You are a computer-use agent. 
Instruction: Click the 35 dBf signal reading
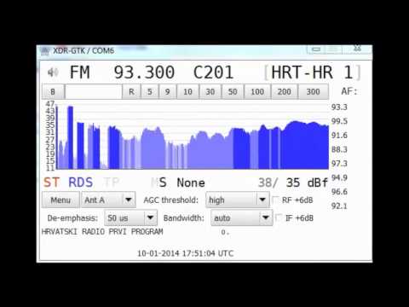point(307,182)
